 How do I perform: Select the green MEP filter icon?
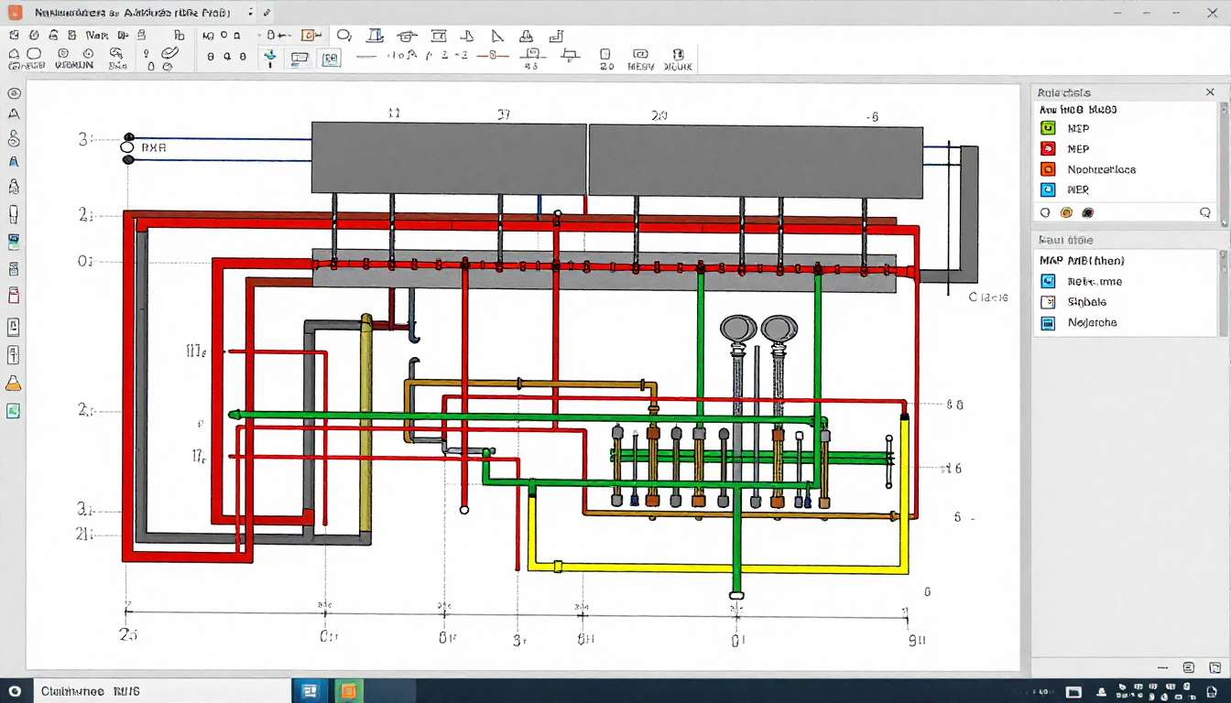[1047, 128]
